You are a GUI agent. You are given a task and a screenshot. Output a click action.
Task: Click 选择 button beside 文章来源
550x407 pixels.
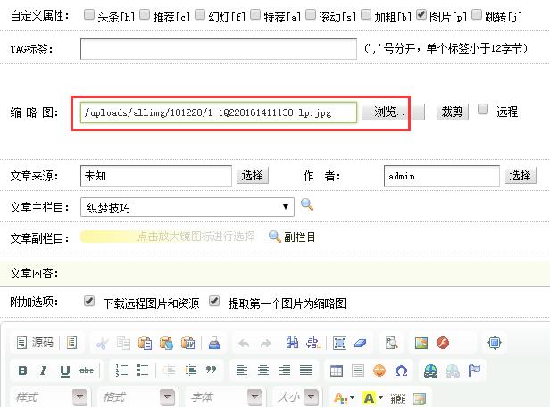click(253, 175)
